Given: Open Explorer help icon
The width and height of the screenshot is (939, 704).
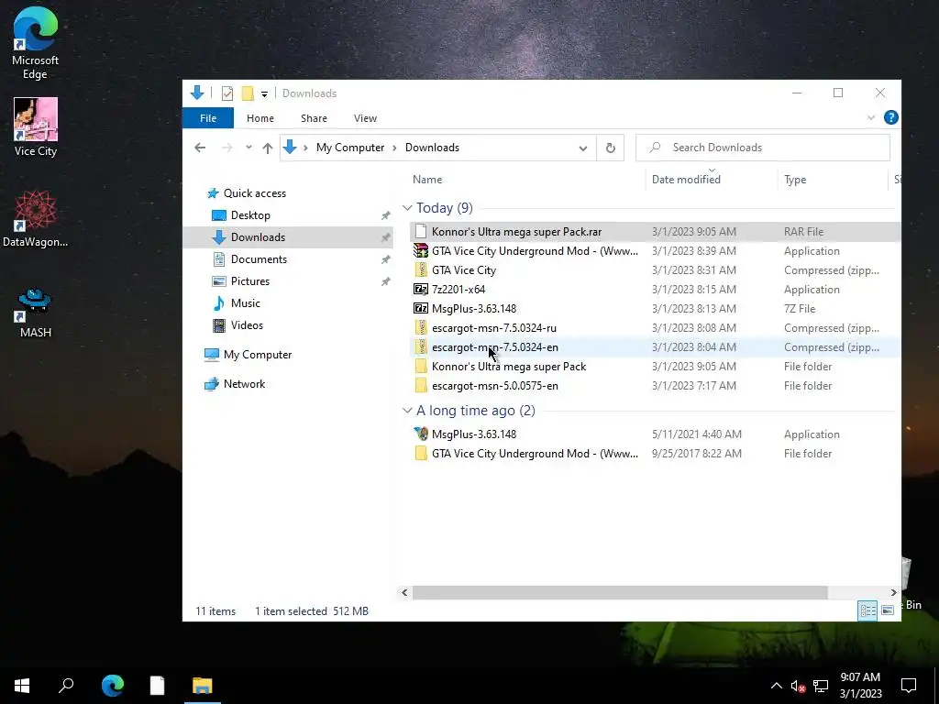Looking at the screenshot, I should click(x=890, y=117).
